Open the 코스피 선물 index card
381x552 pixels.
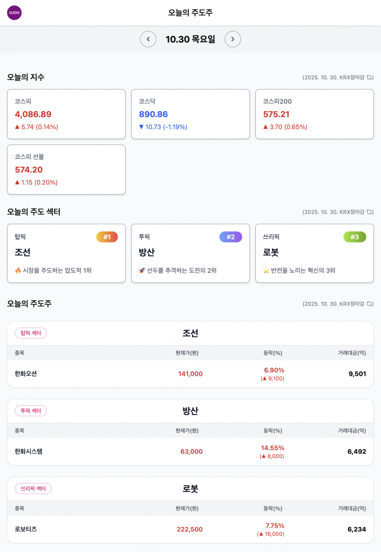pyautogui.click(x=66, y=169)
